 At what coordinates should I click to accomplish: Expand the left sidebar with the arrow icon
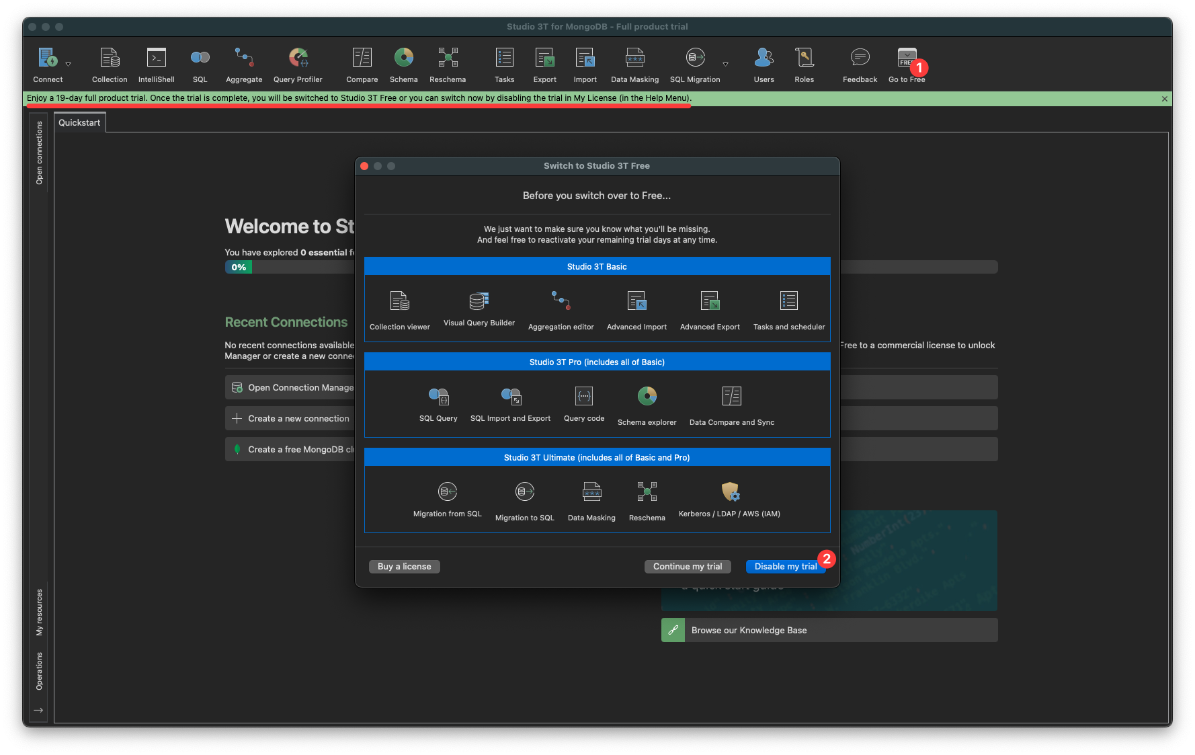(38, 710)
